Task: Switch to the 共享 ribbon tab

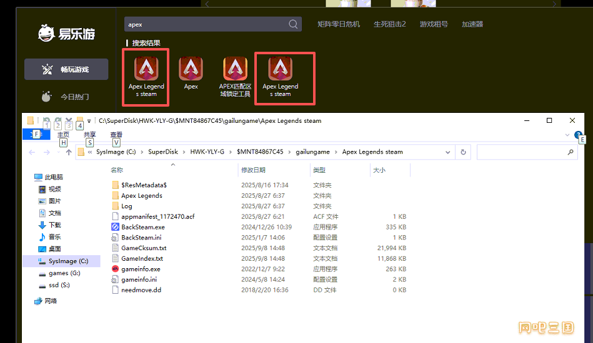Action: tap(89, 135)
